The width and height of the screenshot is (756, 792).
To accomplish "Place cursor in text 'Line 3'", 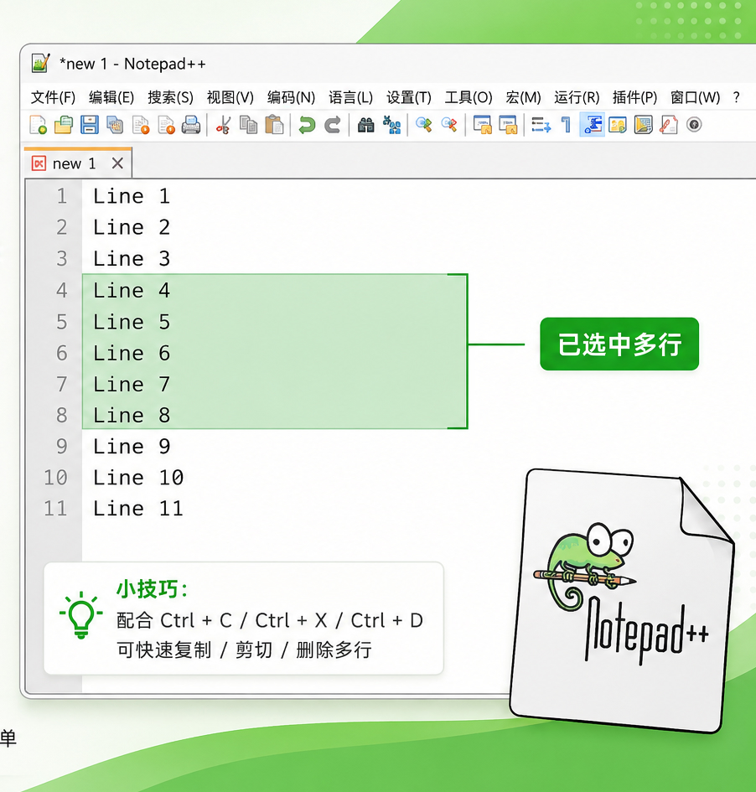I will point(132,259).
